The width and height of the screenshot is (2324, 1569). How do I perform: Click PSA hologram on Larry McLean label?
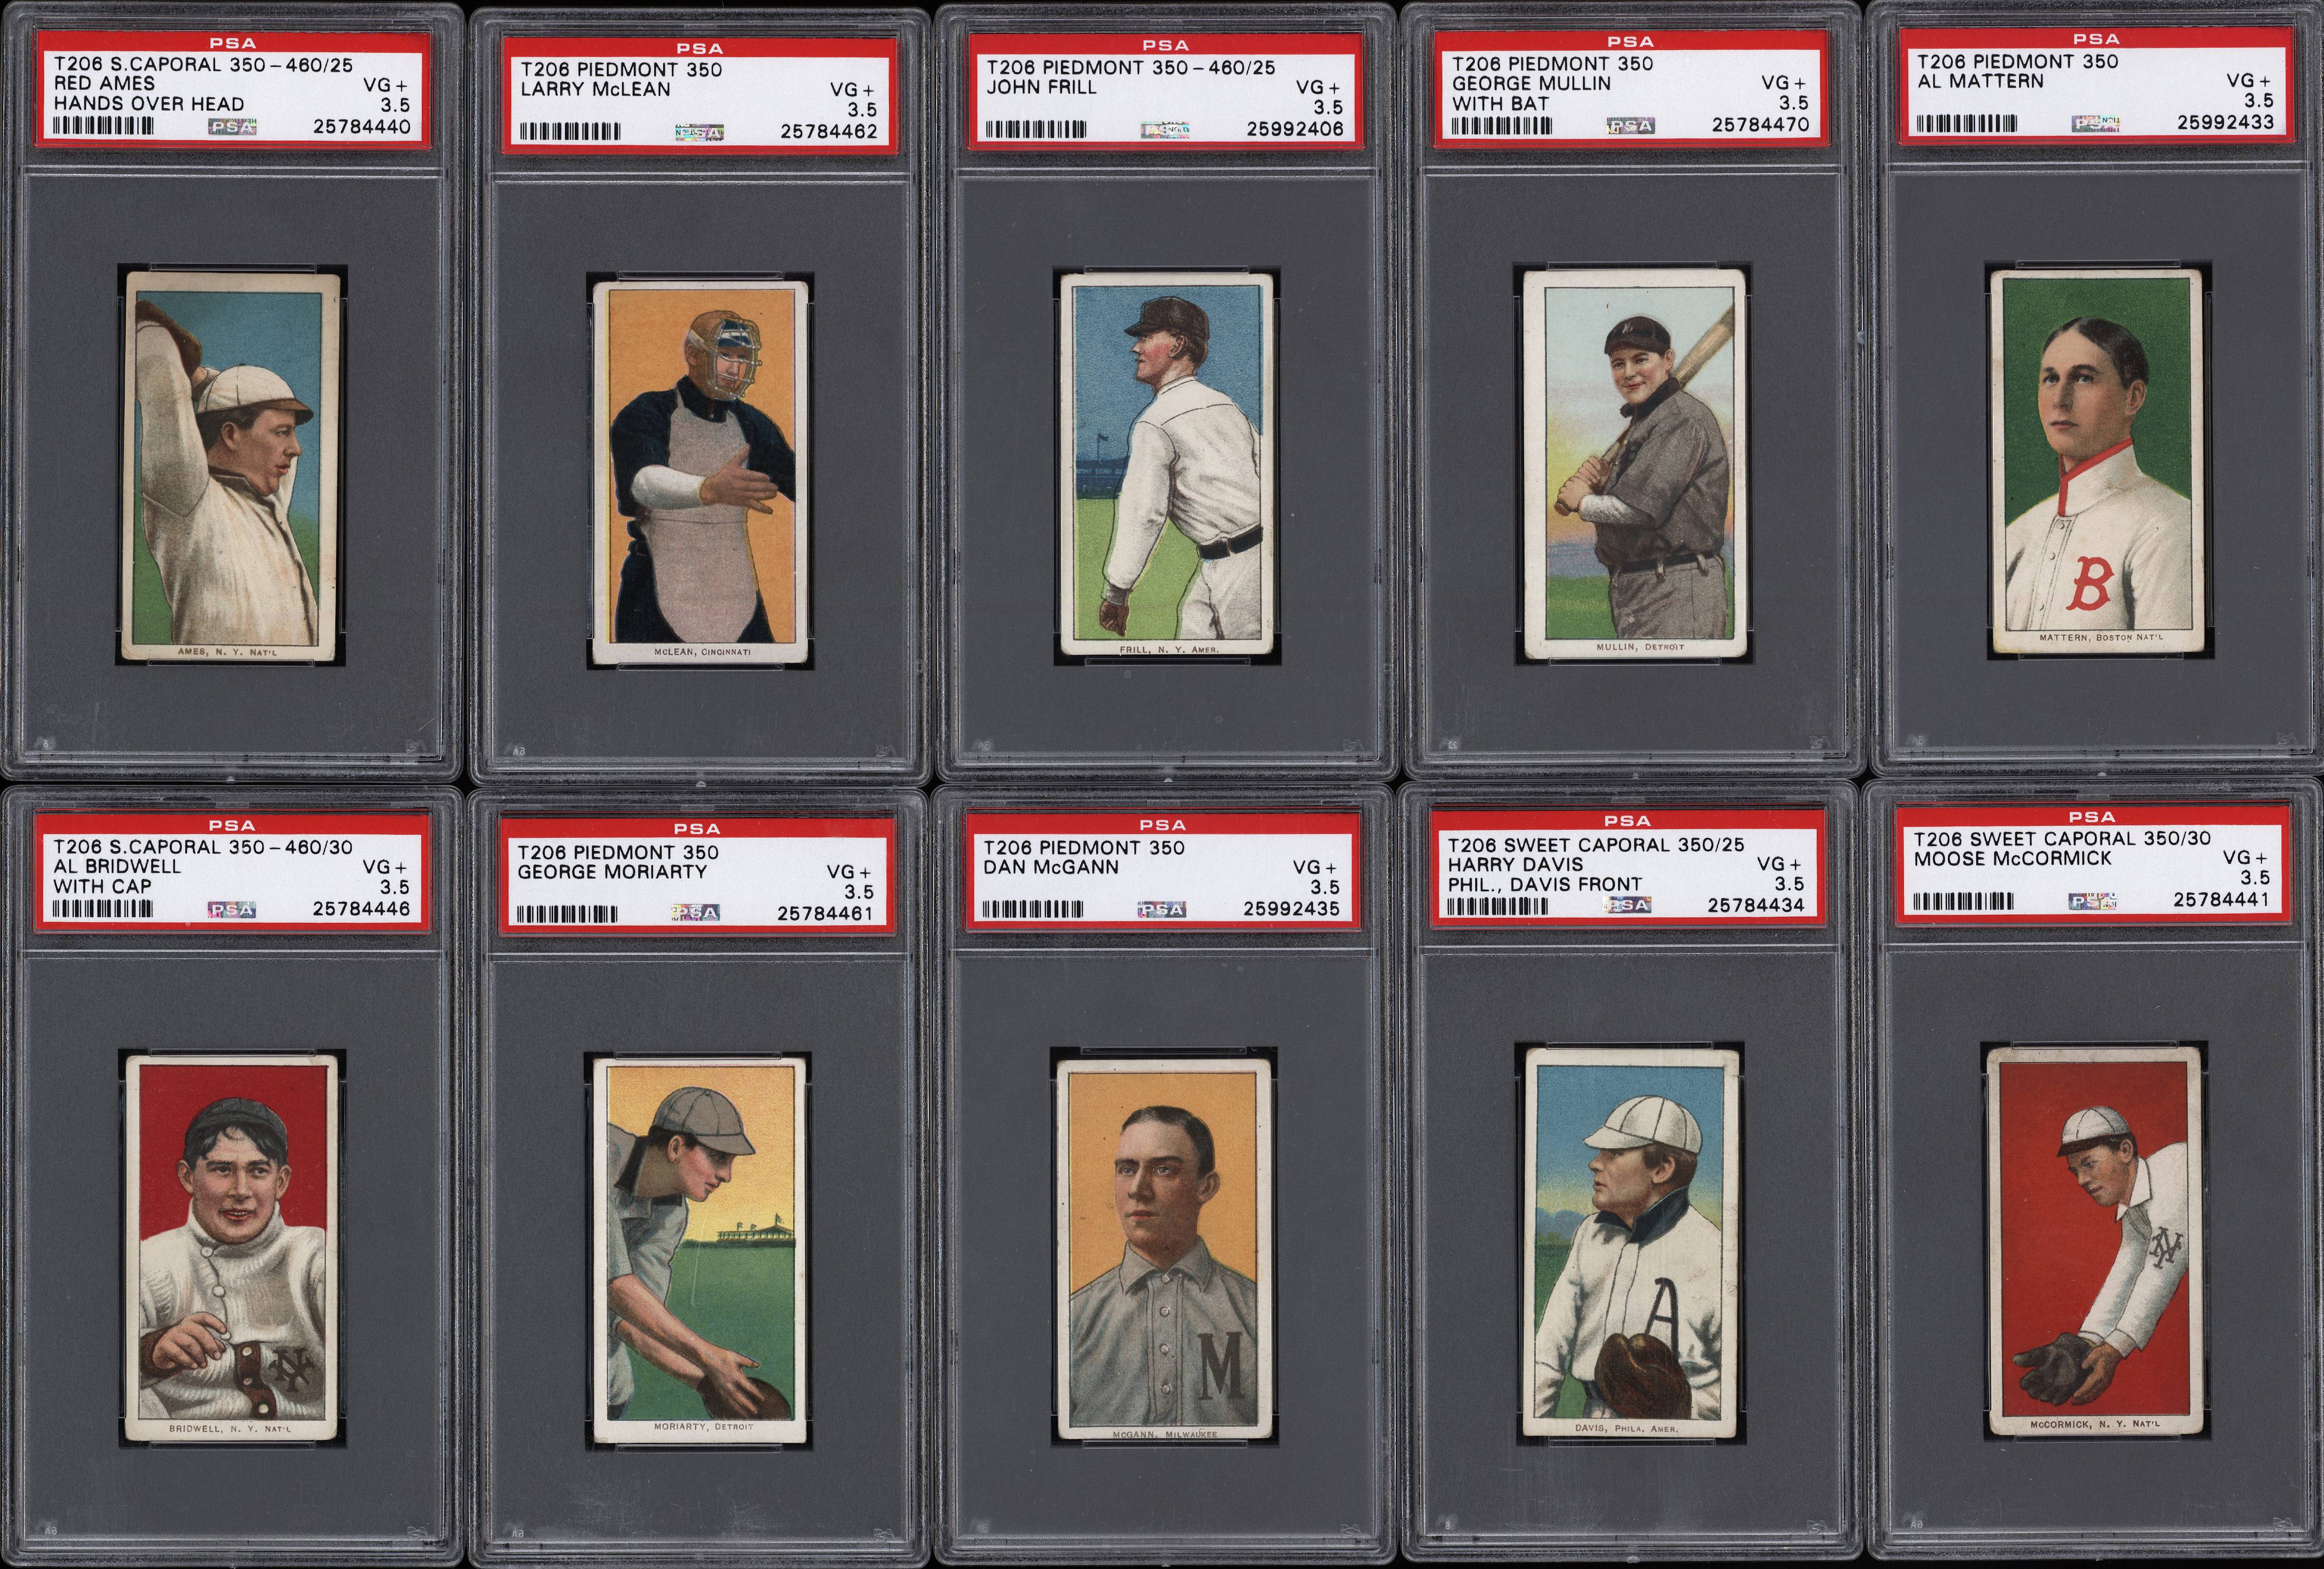[699, 131]
